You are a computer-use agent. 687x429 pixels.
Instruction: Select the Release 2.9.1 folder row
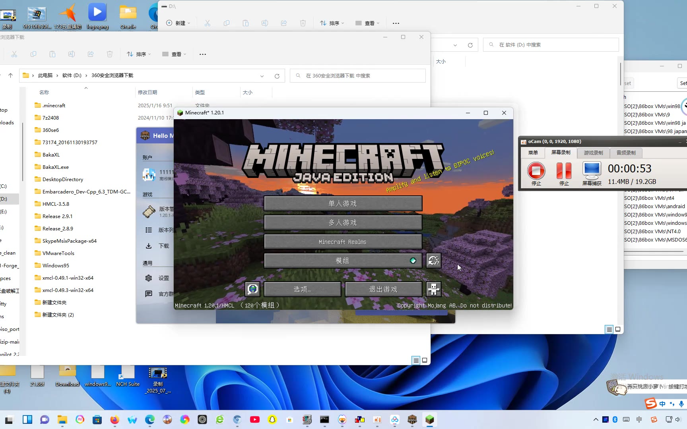pyautogui.click(x=83, y=216)
